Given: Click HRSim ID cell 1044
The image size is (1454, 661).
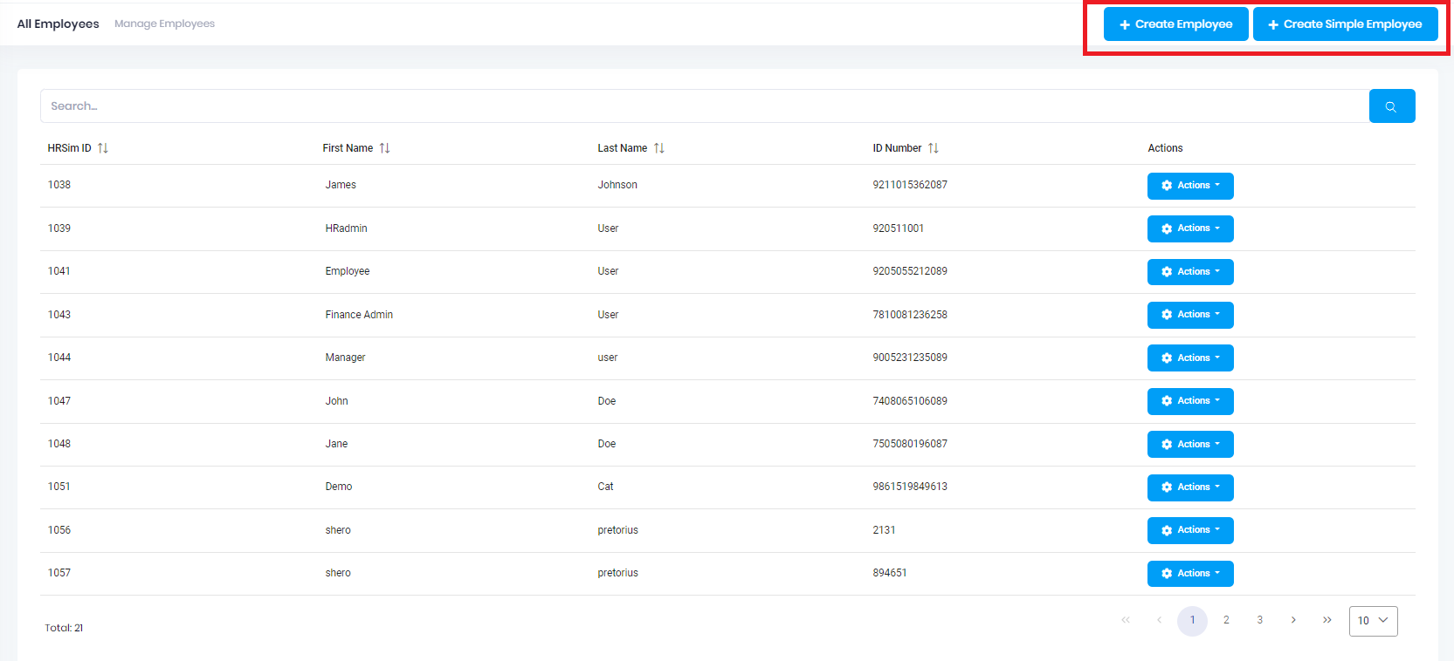Looking at the screenshot, I should click(59, 358).
